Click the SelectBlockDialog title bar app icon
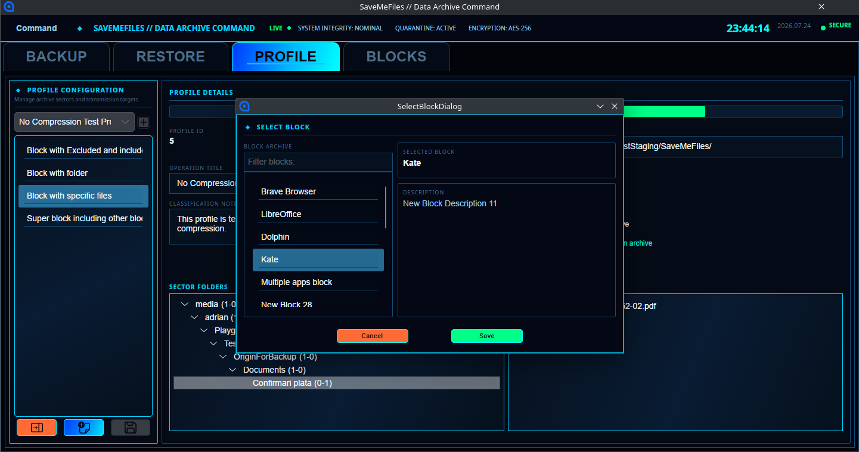Viewport: 859px width, 452px height. (x=244, y=106)
